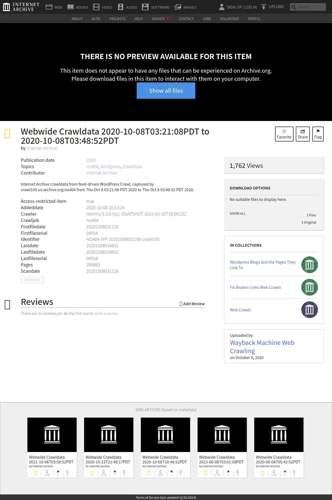Open the Terms of Service link
Screen dimensions: 332x500
click(166, 498)
